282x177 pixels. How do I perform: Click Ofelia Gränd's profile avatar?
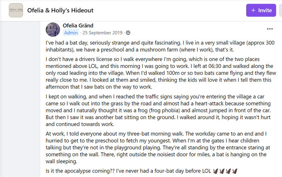pos(53,29)
